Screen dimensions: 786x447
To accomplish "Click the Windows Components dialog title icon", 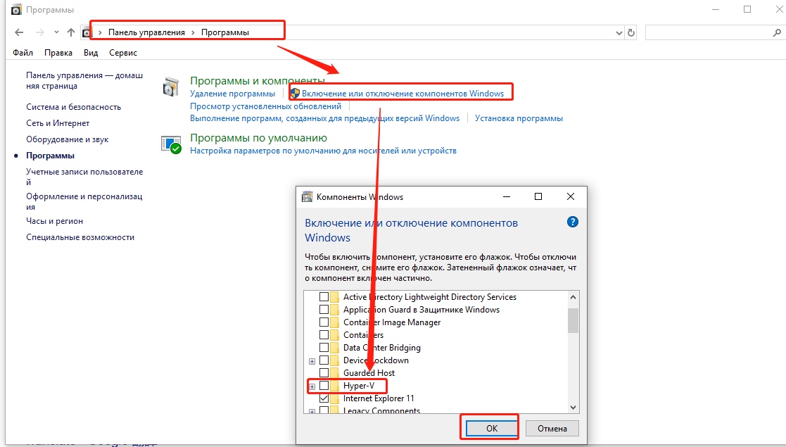I will click(x=307, y=197).
